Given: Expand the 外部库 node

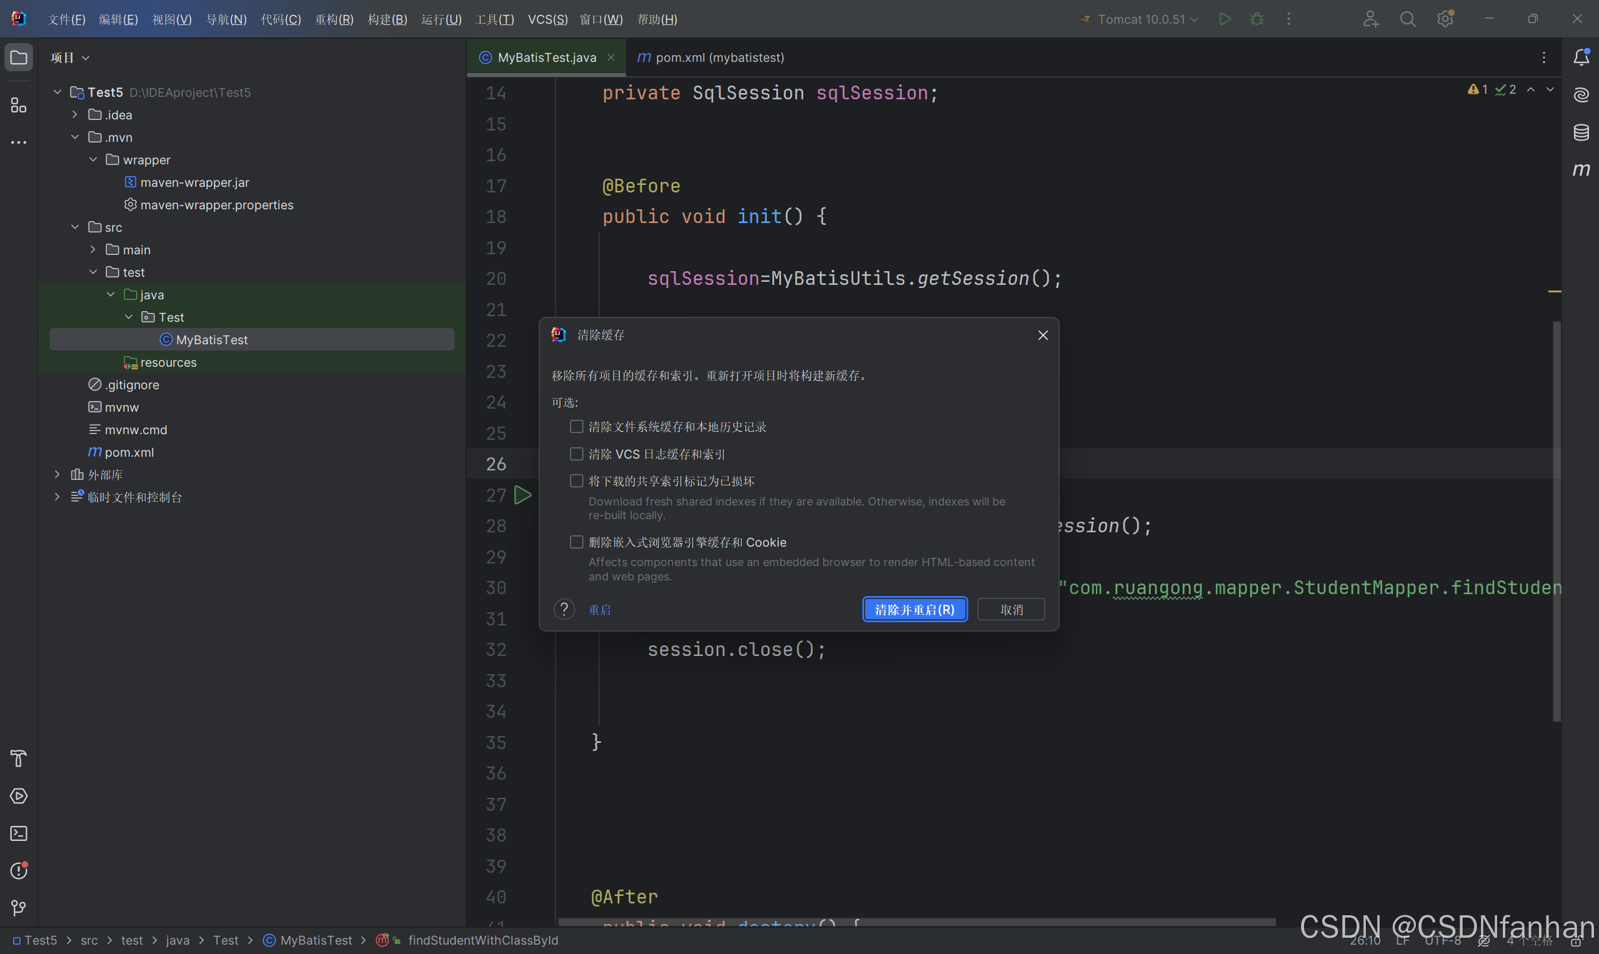Looking at the screenshot, I should tap(57, 474).
